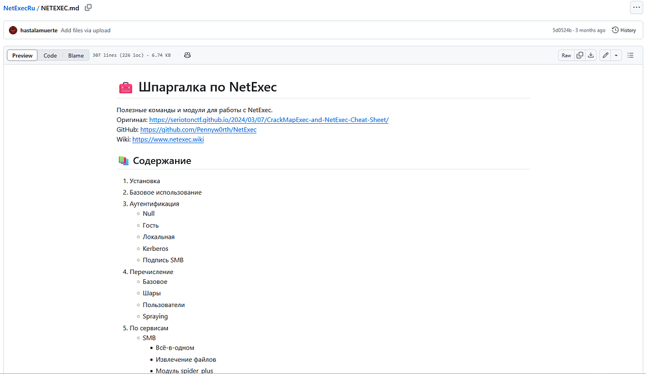Click the 'Содержание' heading
This screenshot has width=646, height=374.
(162, 161)
